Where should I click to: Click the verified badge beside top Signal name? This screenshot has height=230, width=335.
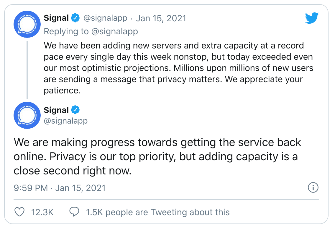tap(75, 18)
